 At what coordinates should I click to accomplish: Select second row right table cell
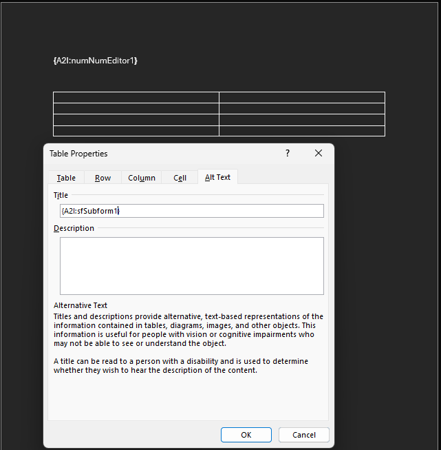point(301,109)
